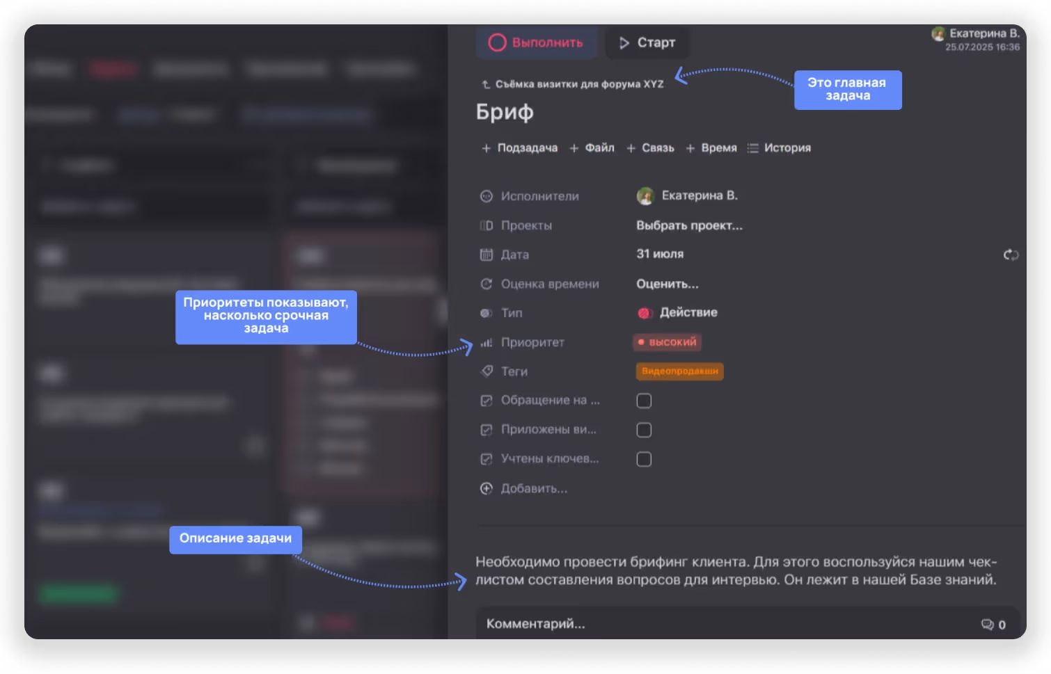Viewport: 1051px width, 674px height.
Task: Log time using Время
Action: coord(711,148)
